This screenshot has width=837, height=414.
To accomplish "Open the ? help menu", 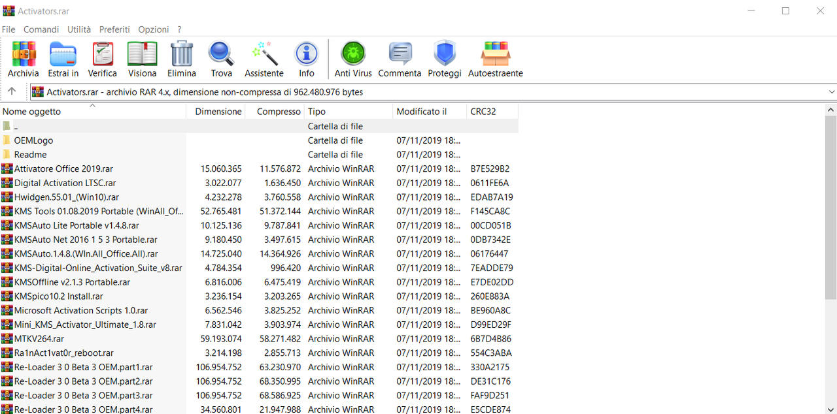I will (x=179, y=29).
